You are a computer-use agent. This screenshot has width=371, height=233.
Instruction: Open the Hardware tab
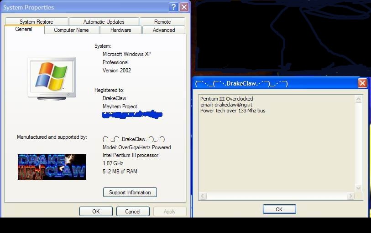120,30
